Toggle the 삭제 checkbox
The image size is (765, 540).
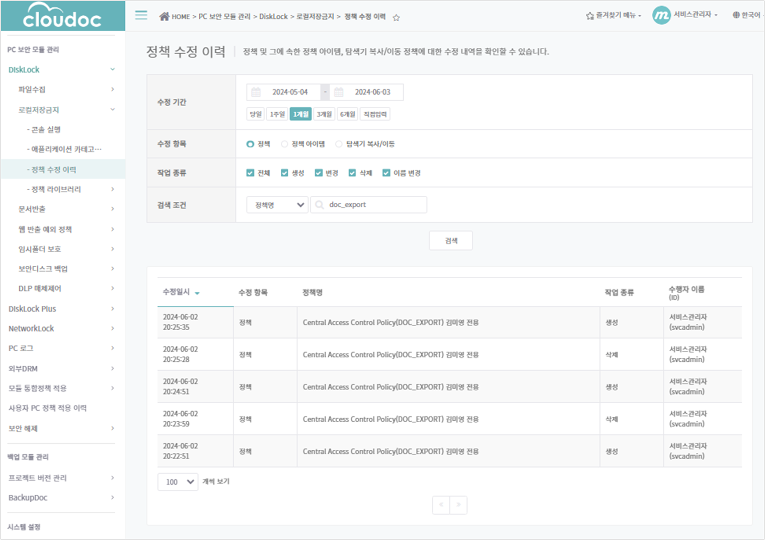(352, 173)
